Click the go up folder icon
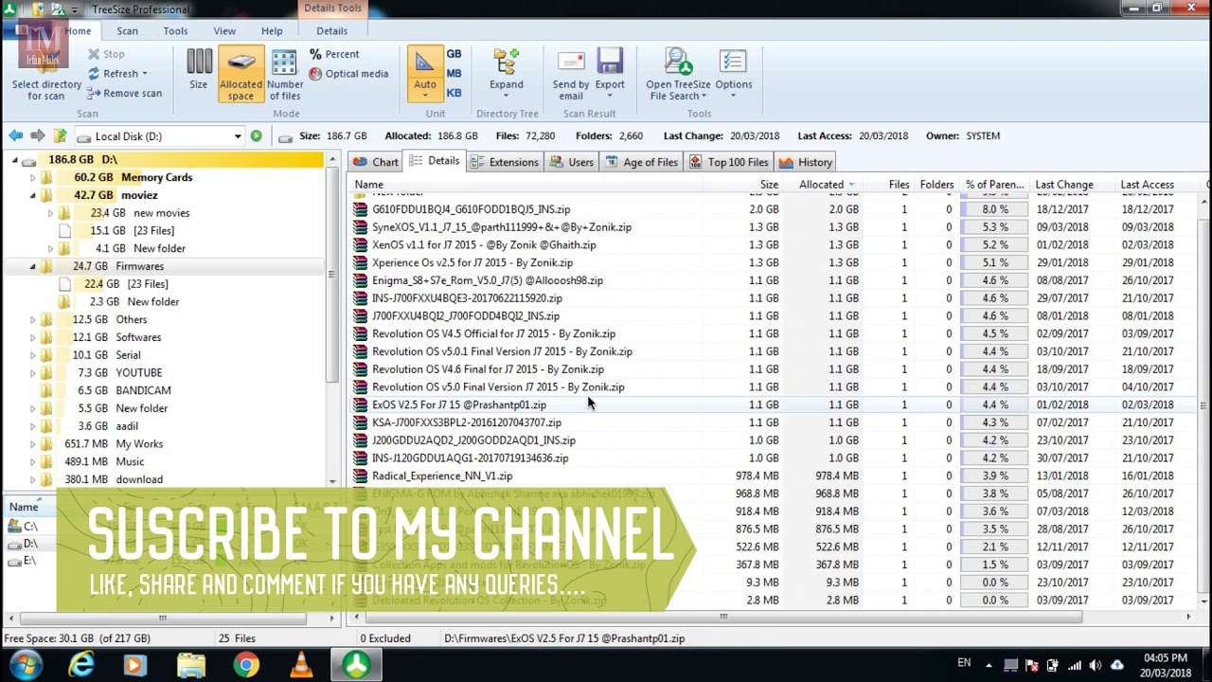This screenshot has height=682, width=1212. (60, 135)
